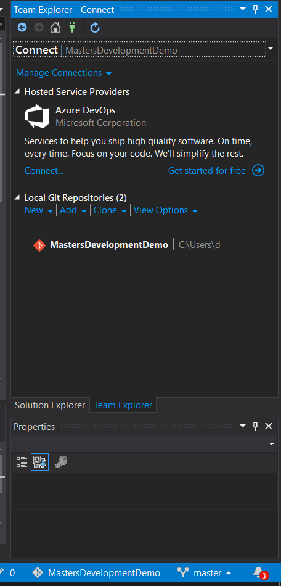Click the Azure DevOps logo icon
Viewport: 281px width, 586px height.
point(37,117)
